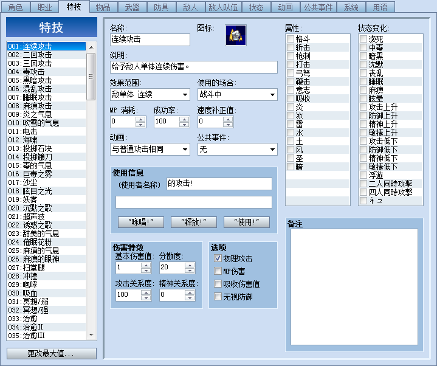Click the skill list scroll-up arrow
The width and height of the screenshot is (437, 366).
tap(91, 47)
